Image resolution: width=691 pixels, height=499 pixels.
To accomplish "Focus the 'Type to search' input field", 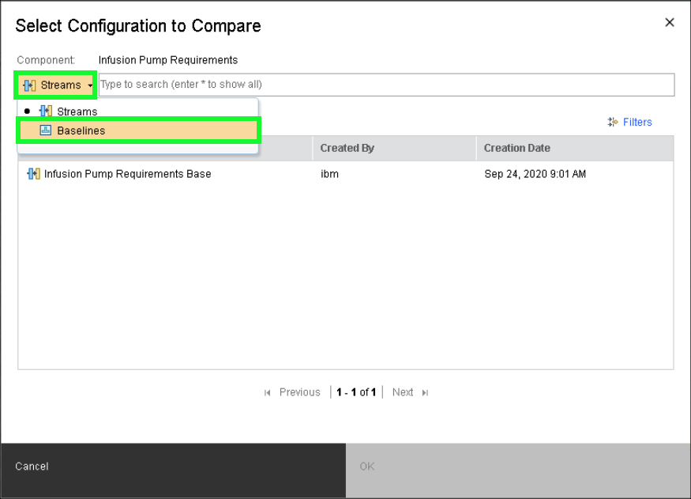I will pos(385,85).
